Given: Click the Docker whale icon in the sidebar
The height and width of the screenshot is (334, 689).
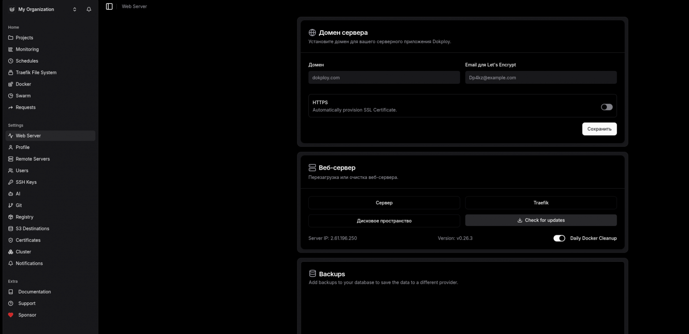Looking at the screenshot, I should pos(10,84).
